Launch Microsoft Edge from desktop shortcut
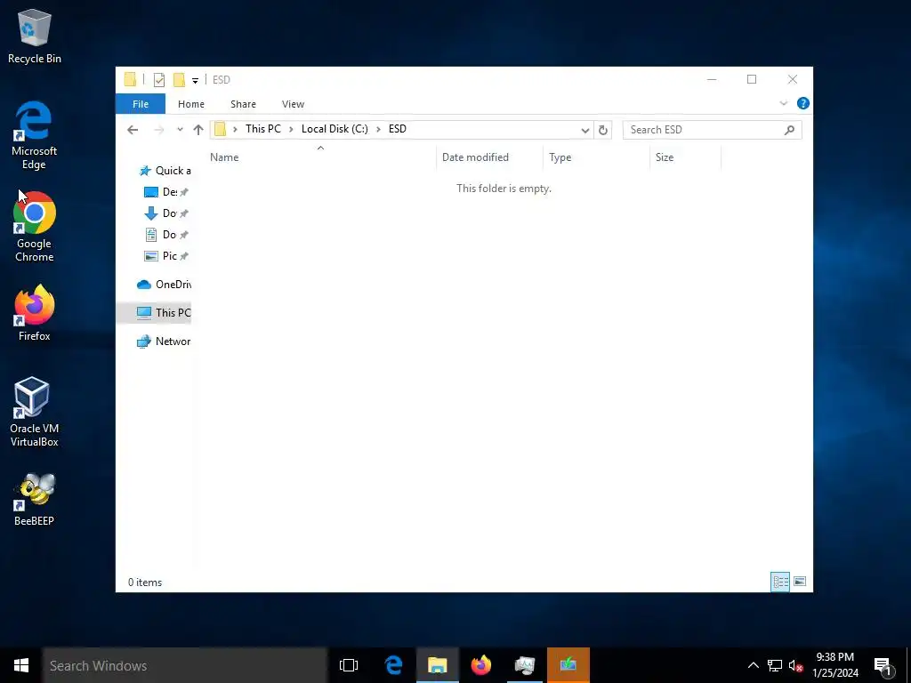Image resolution: width=911 pixels, height=683 pixels. pos(35,135)
